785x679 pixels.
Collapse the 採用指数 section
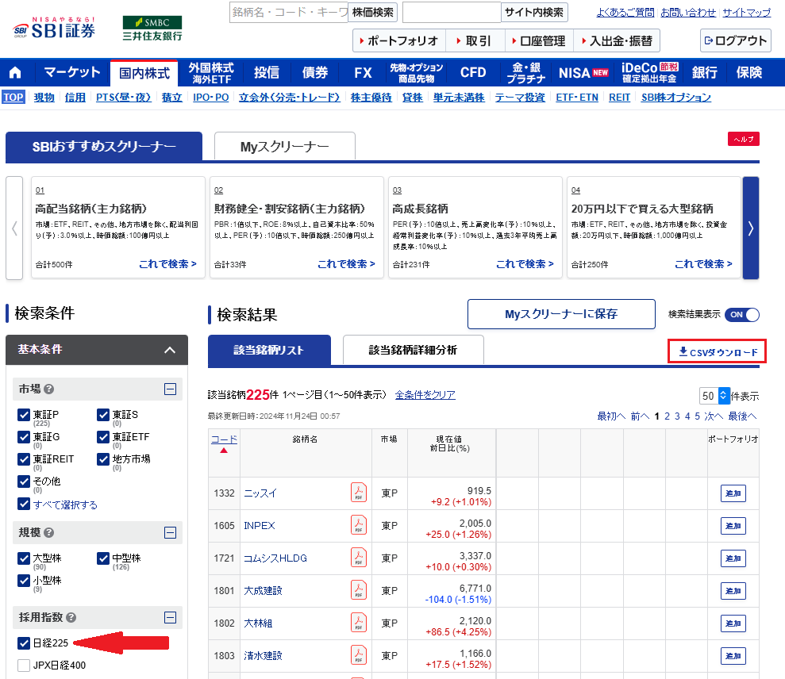point(169,617)
